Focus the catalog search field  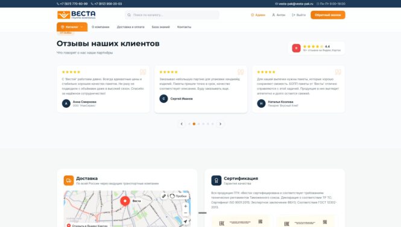click(172, 15)
